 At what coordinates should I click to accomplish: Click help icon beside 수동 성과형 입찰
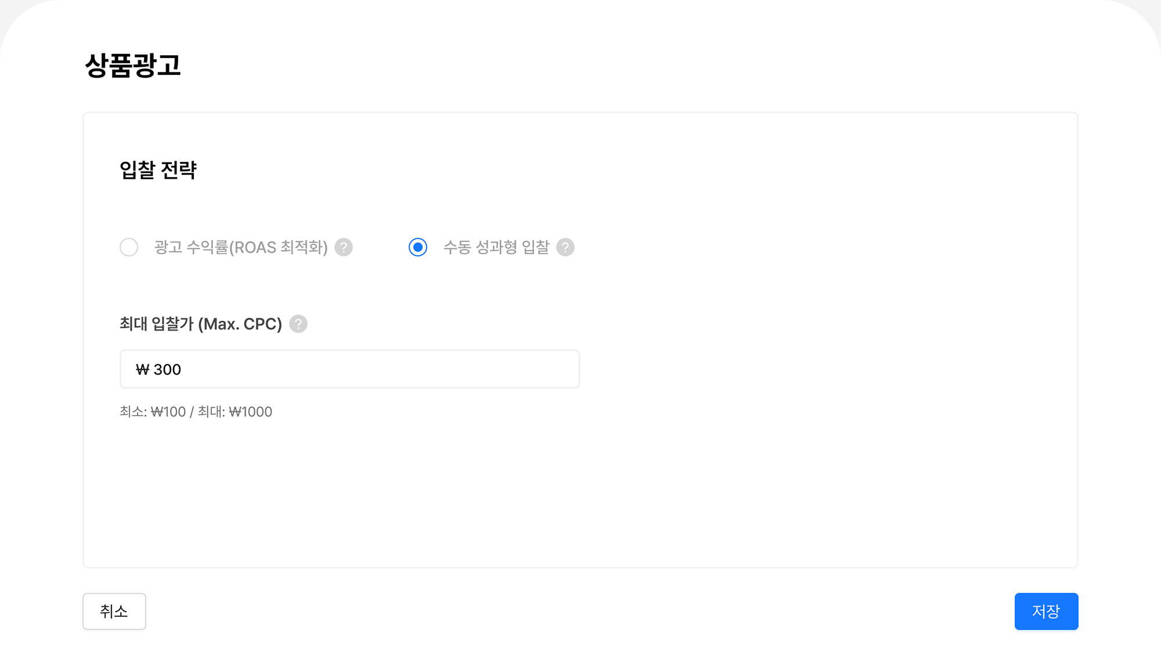[565, 248]
